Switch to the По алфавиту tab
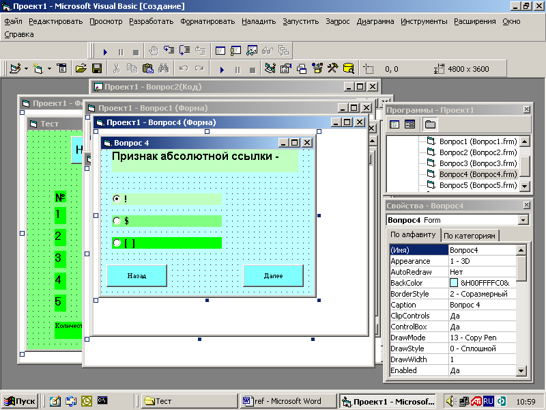 tap(413, 234)
